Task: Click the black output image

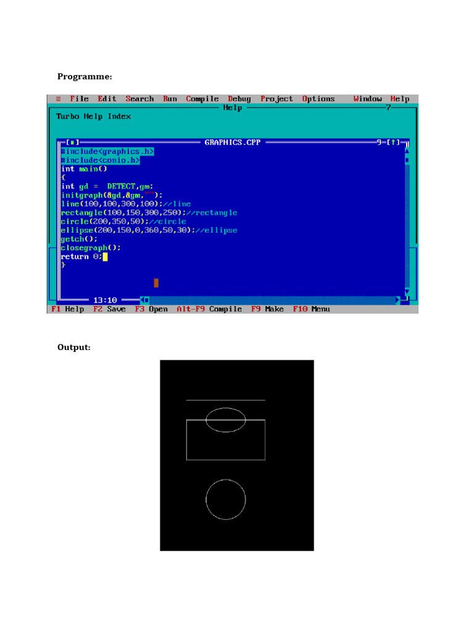Action: (236, 455)
